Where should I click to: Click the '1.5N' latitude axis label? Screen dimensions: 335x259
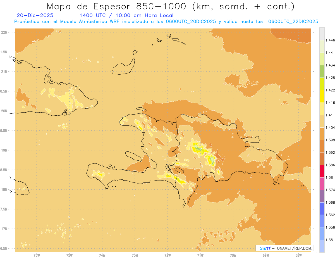pos(4,52)
